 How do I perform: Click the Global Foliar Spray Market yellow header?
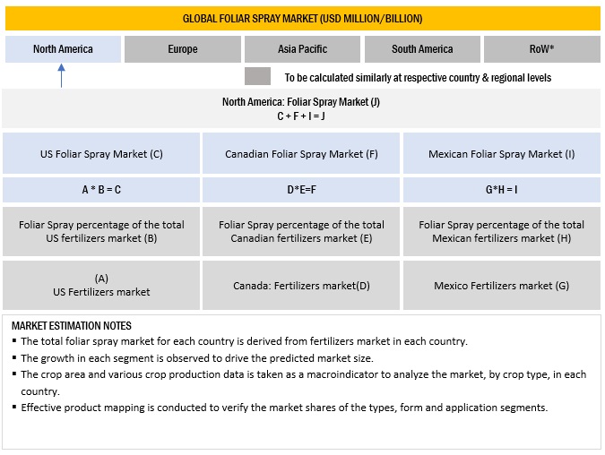point(302,18)
